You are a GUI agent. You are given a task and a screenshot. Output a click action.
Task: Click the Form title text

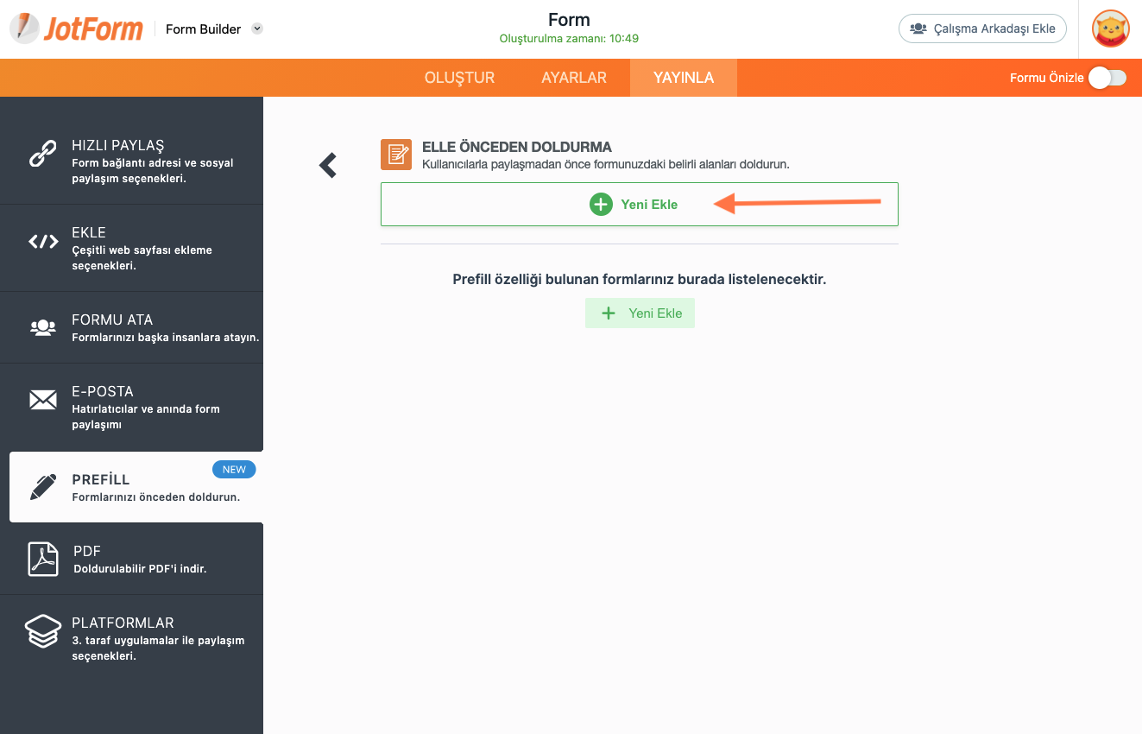569,20
